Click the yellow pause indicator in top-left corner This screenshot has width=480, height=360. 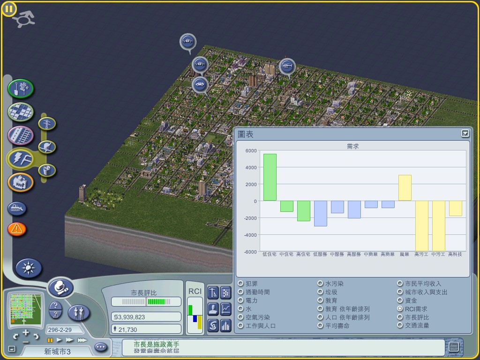8,9
